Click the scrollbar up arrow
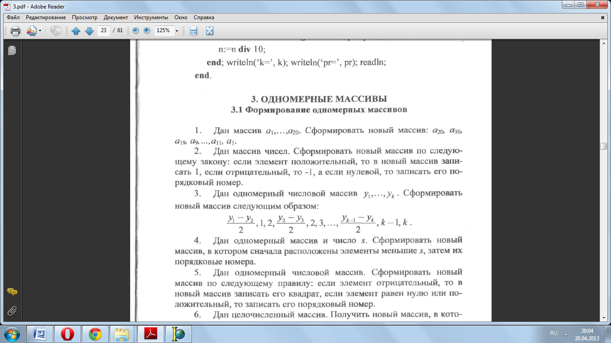This screenshot has width=611, height=343. (604, 43)
